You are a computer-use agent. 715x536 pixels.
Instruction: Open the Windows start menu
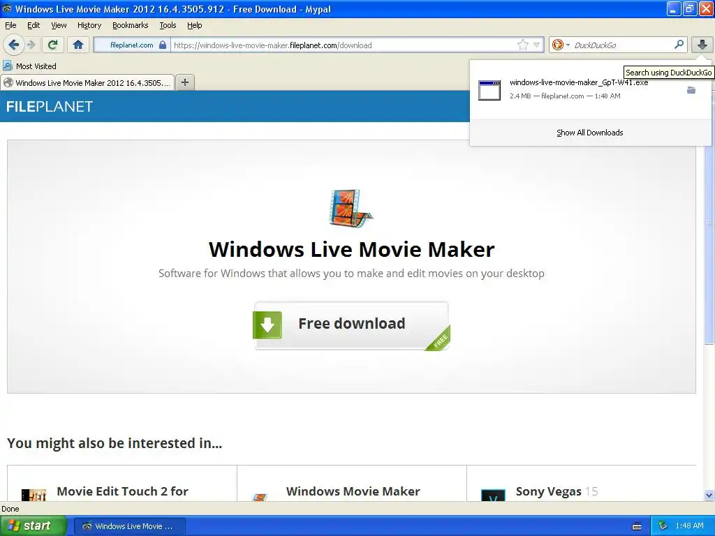click(x=33, y=526)
